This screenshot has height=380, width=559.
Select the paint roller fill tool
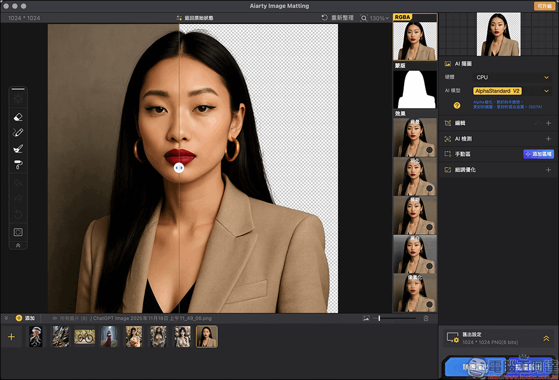point(18,164)
